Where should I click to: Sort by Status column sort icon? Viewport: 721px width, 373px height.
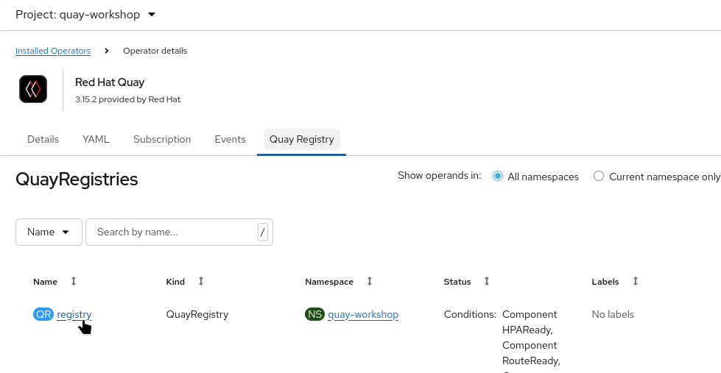coord(486,282)
